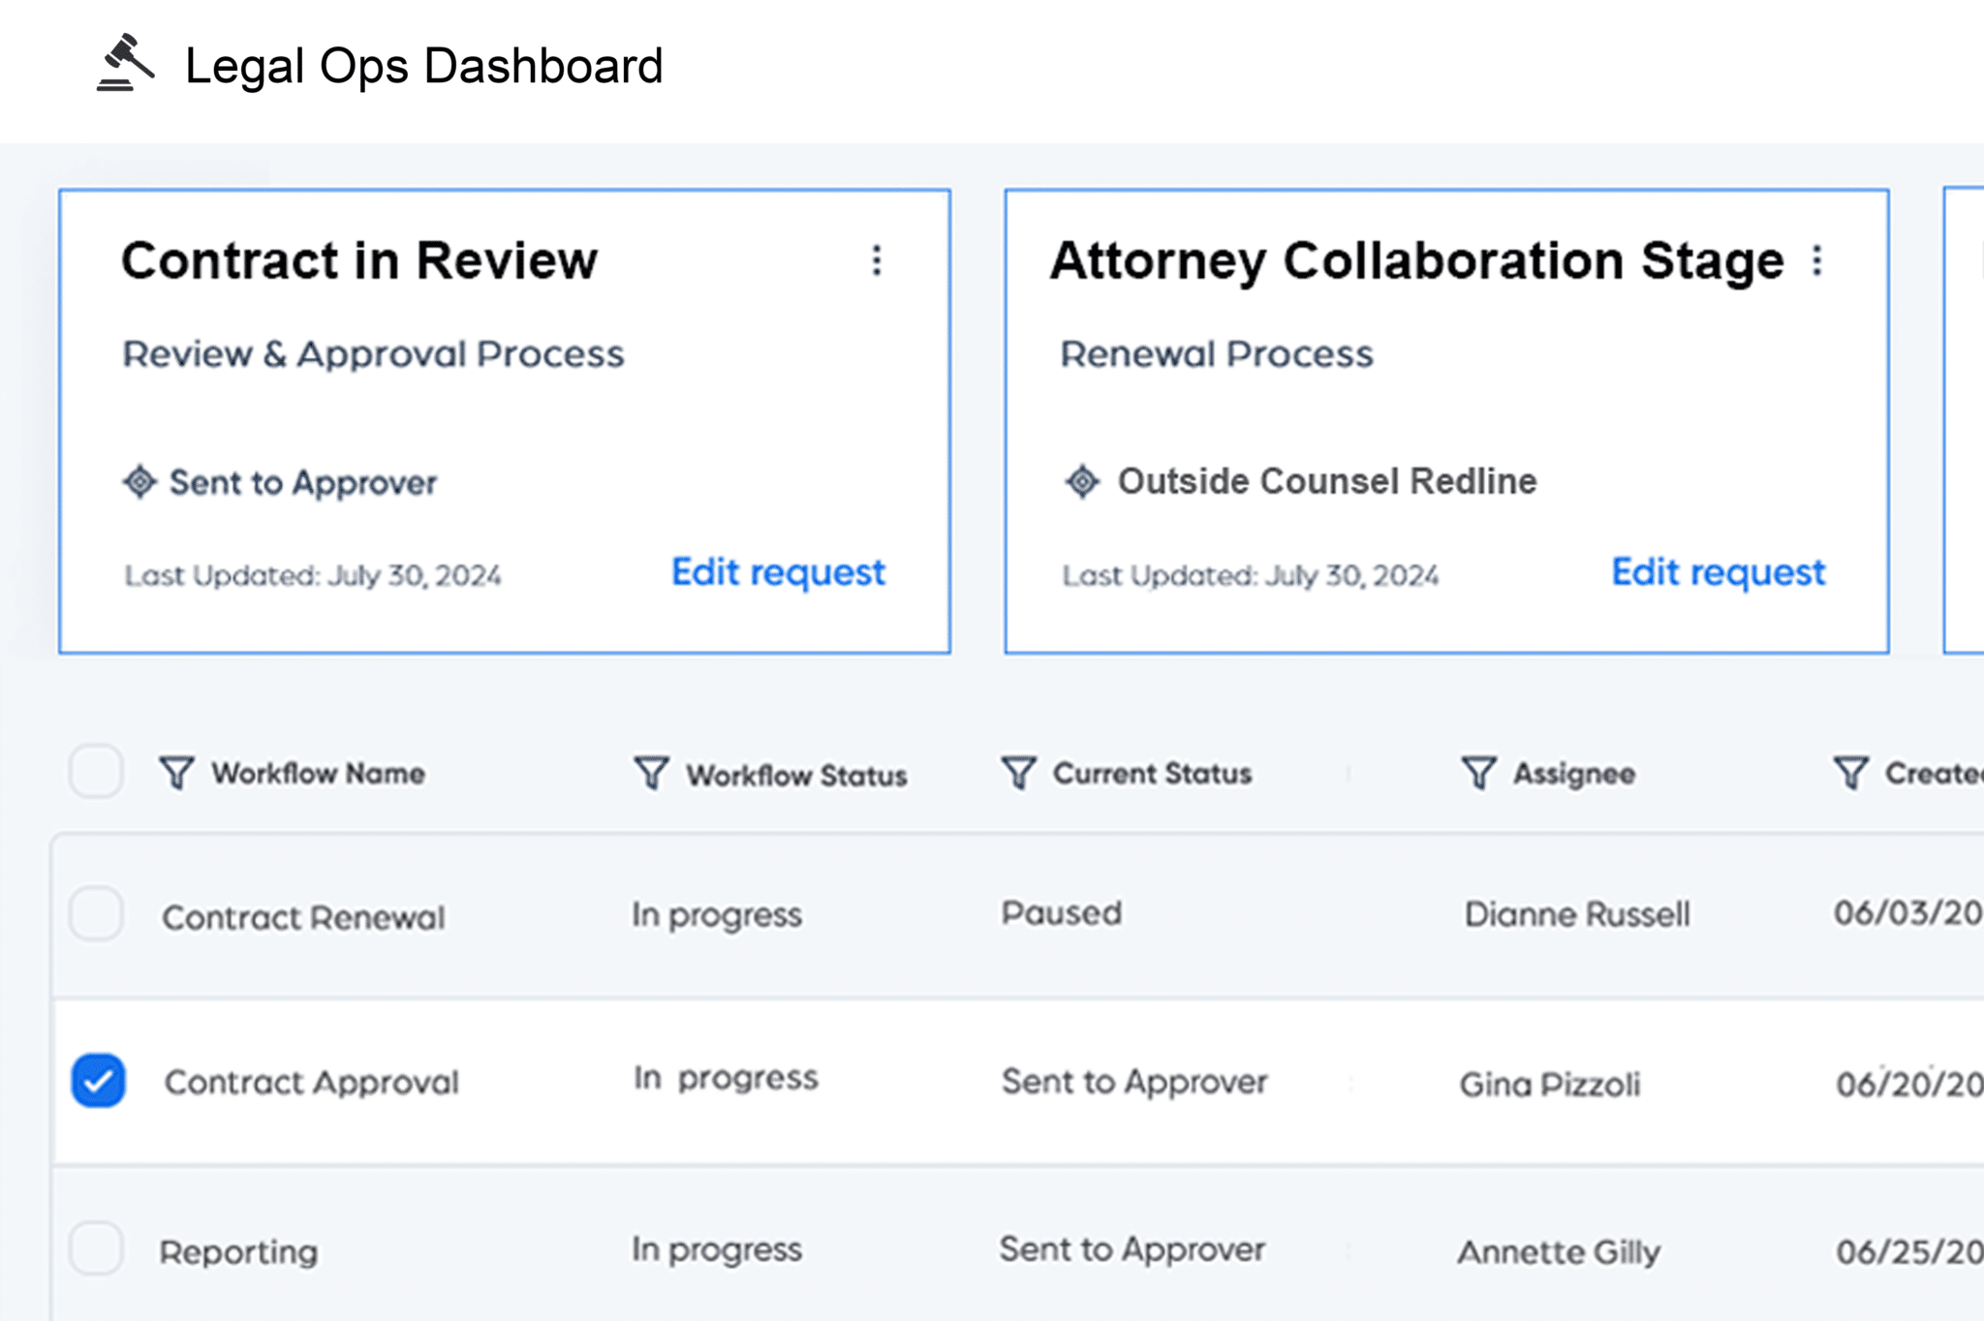
Task: Open the partially visible third workflow card
Action: [1967, 416]
